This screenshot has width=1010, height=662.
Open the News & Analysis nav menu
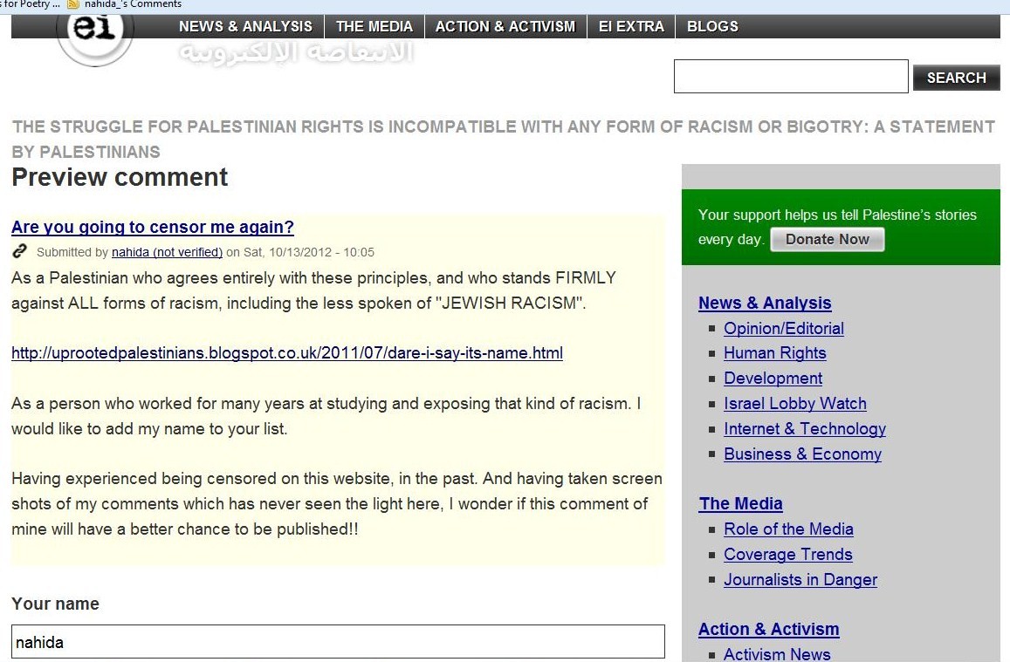(x=245, y=26)
